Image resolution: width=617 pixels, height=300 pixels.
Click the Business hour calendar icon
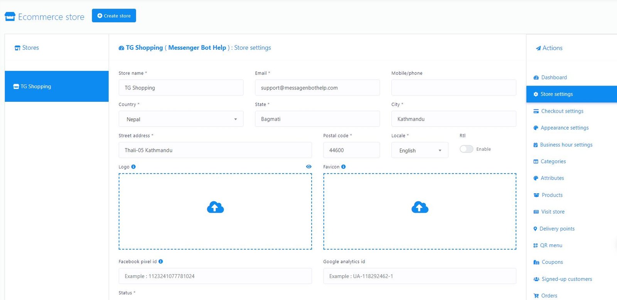click(x=535, y=145)
